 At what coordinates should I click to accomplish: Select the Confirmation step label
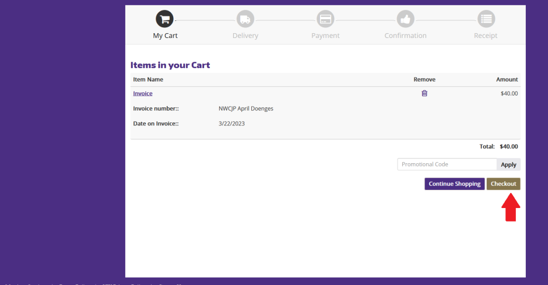coord(405,36)
